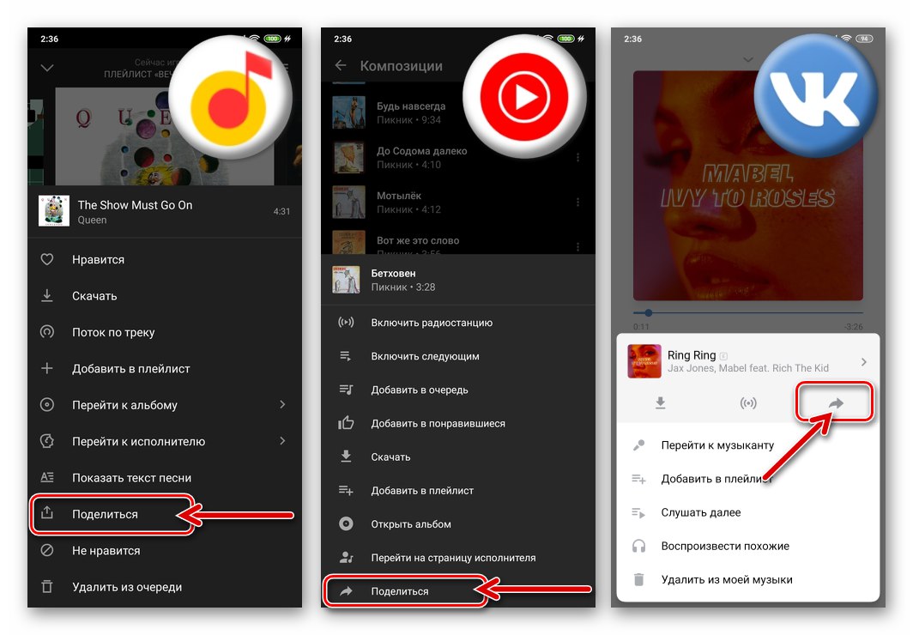Select Включить радиостанцию in YouTube Music
This screenshot has width=913, height=635.
[458, 322]
